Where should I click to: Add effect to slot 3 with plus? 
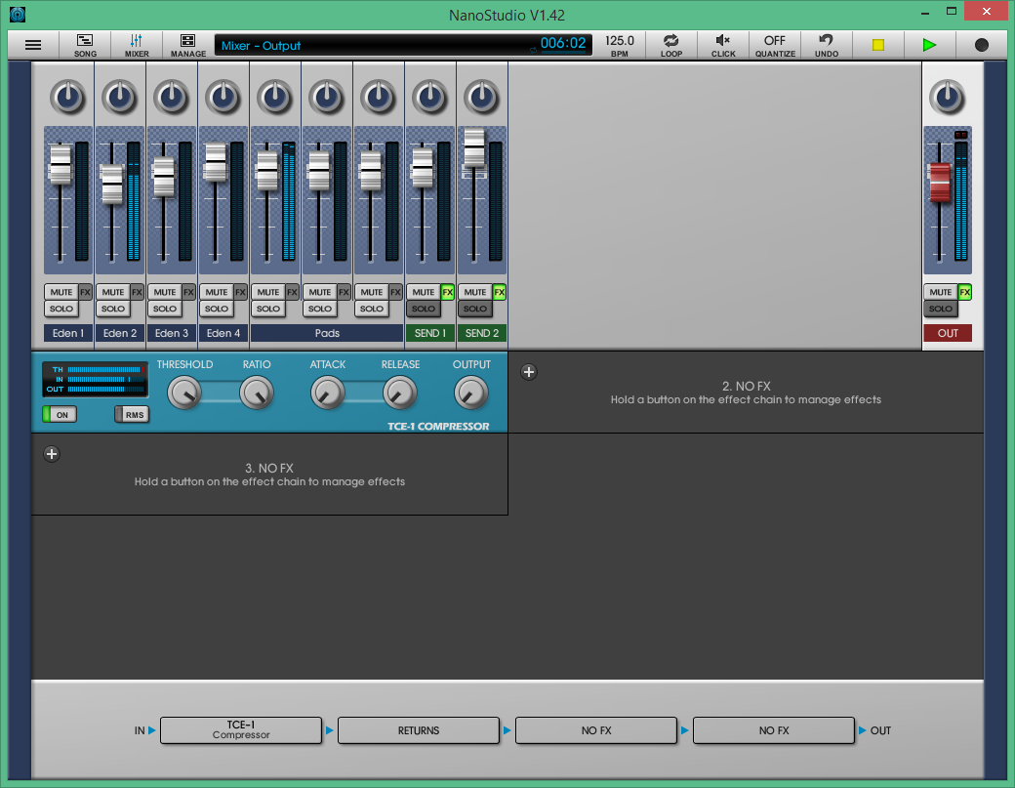53,453
